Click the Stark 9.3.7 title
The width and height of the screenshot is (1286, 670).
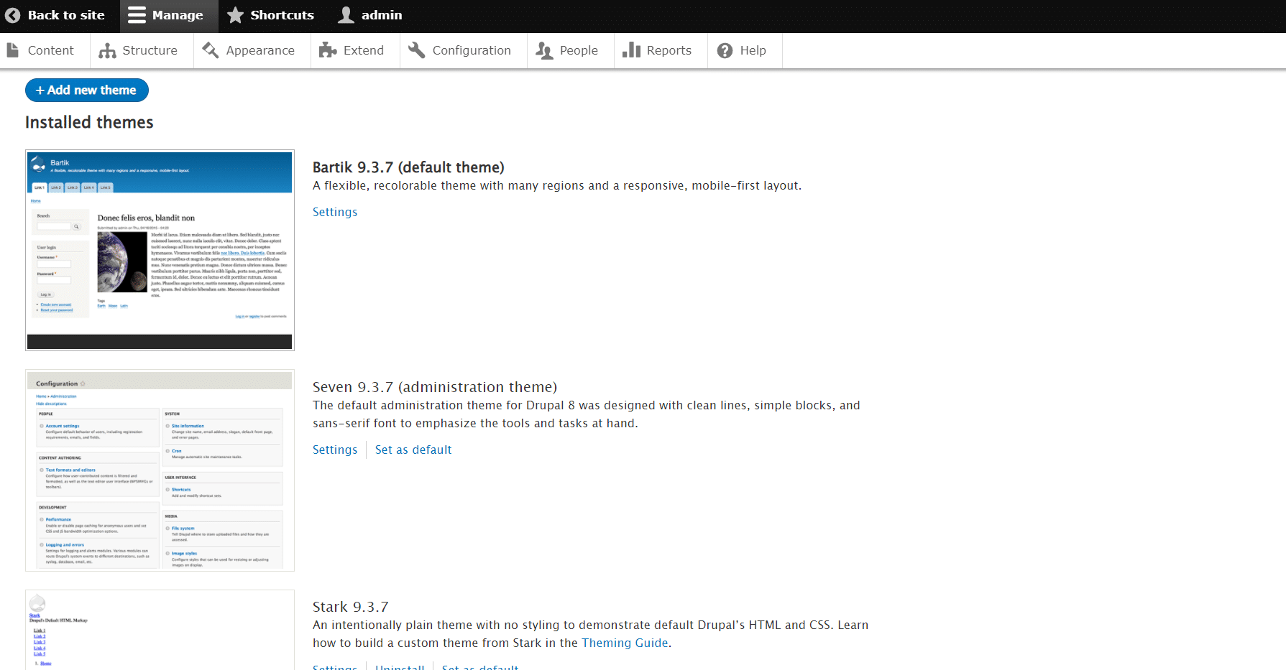(350, 607)
